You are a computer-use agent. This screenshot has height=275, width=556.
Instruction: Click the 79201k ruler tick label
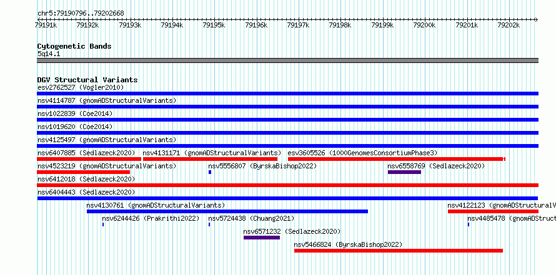click(x=467, y=25)
